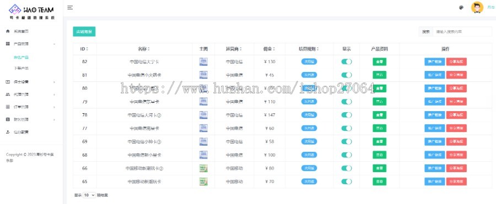This screenshot has height=204, width=496.
Task: Toggle display switch for product ID 77
Action: point(347,128)
